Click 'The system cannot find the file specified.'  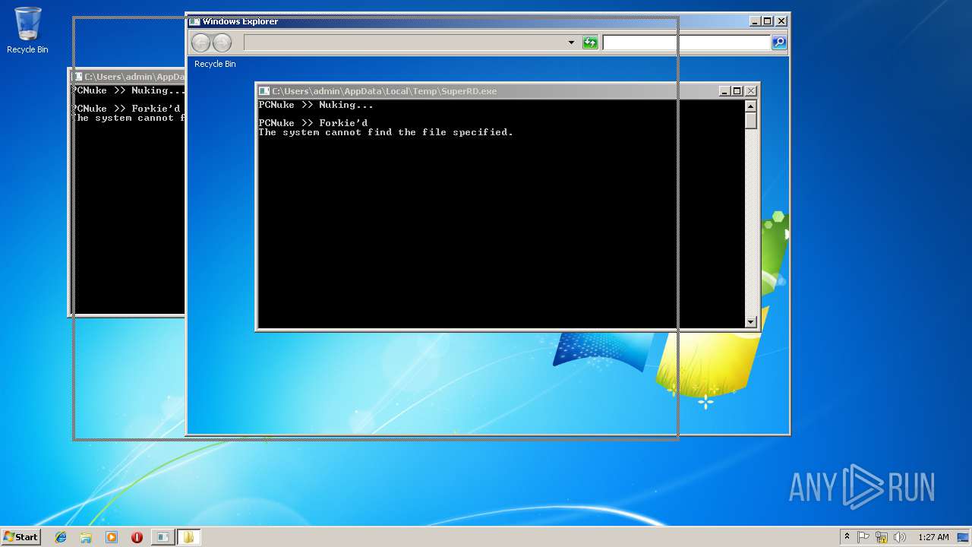click(x=386, y=132)
